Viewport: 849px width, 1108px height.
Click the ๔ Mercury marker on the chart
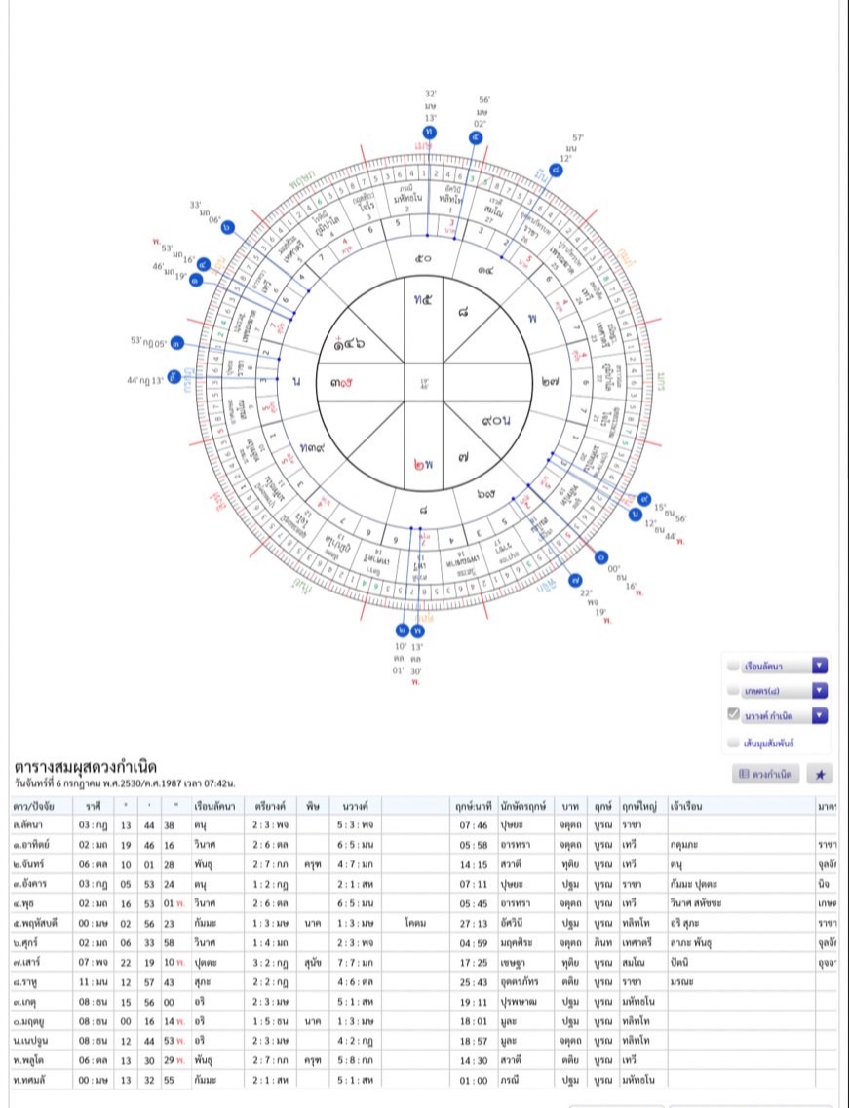point(204,265)
